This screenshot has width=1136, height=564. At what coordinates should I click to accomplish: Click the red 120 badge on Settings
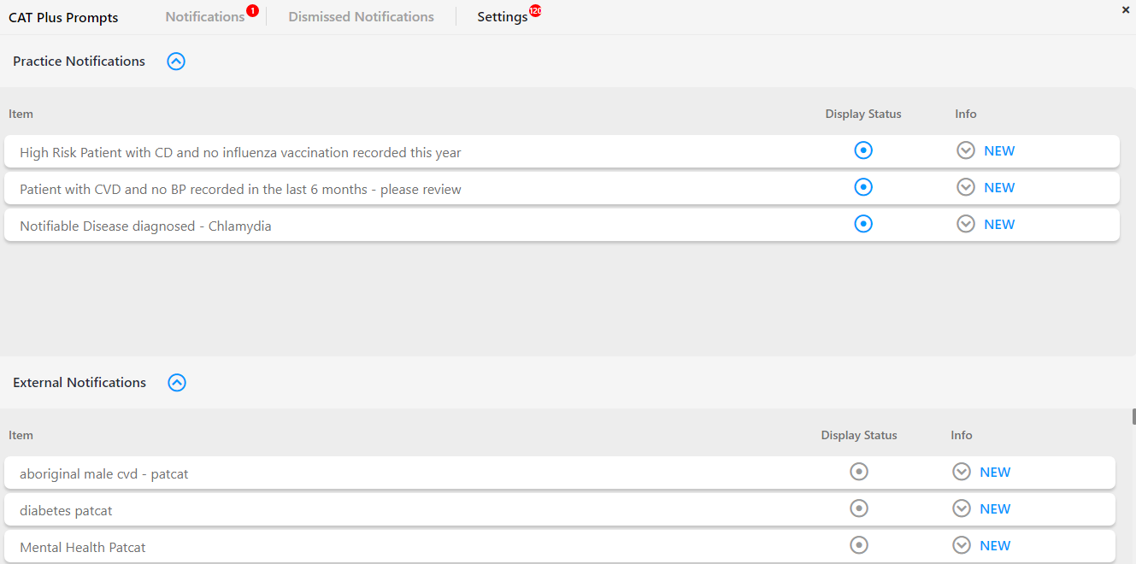click(x=535, y=10)
